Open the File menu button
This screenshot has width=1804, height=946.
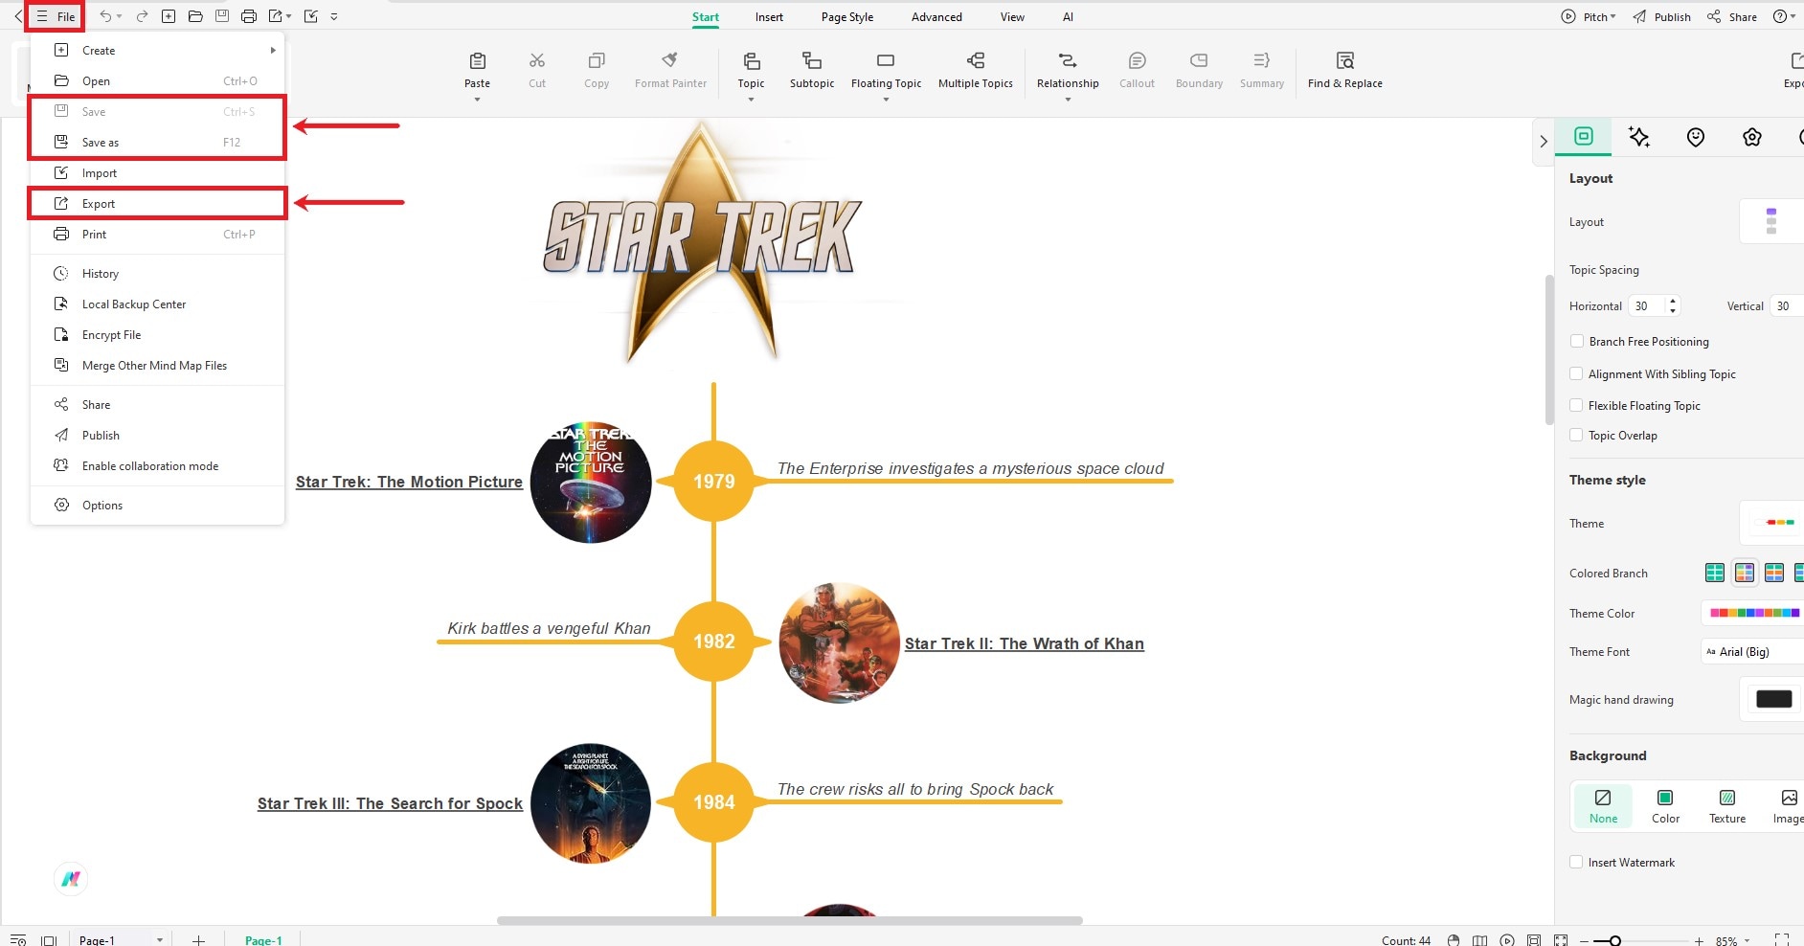tap(55, 16)
